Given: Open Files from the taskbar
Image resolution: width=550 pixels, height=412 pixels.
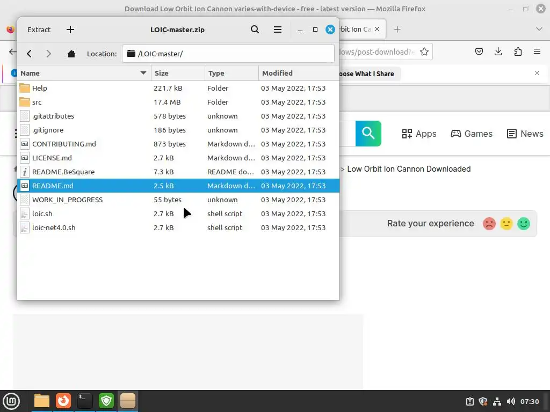Looking at the screenshot, I should point(42,401).
